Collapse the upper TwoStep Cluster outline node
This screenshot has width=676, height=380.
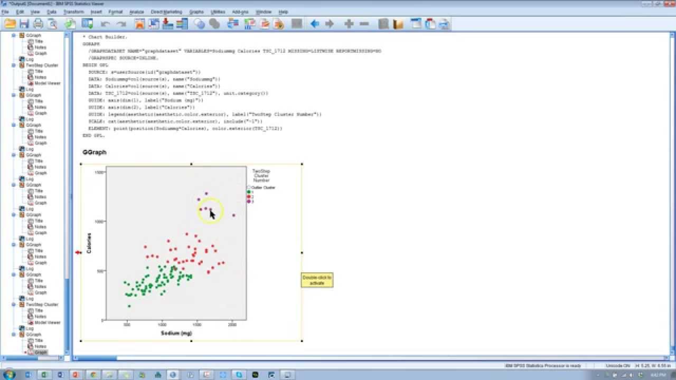pos(14,65)
